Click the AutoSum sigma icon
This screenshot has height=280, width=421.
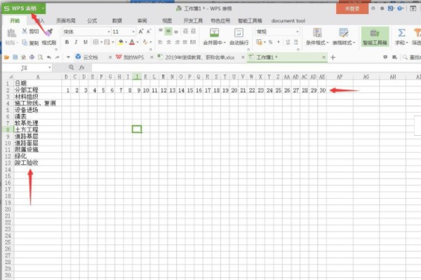tap(401, 33)
